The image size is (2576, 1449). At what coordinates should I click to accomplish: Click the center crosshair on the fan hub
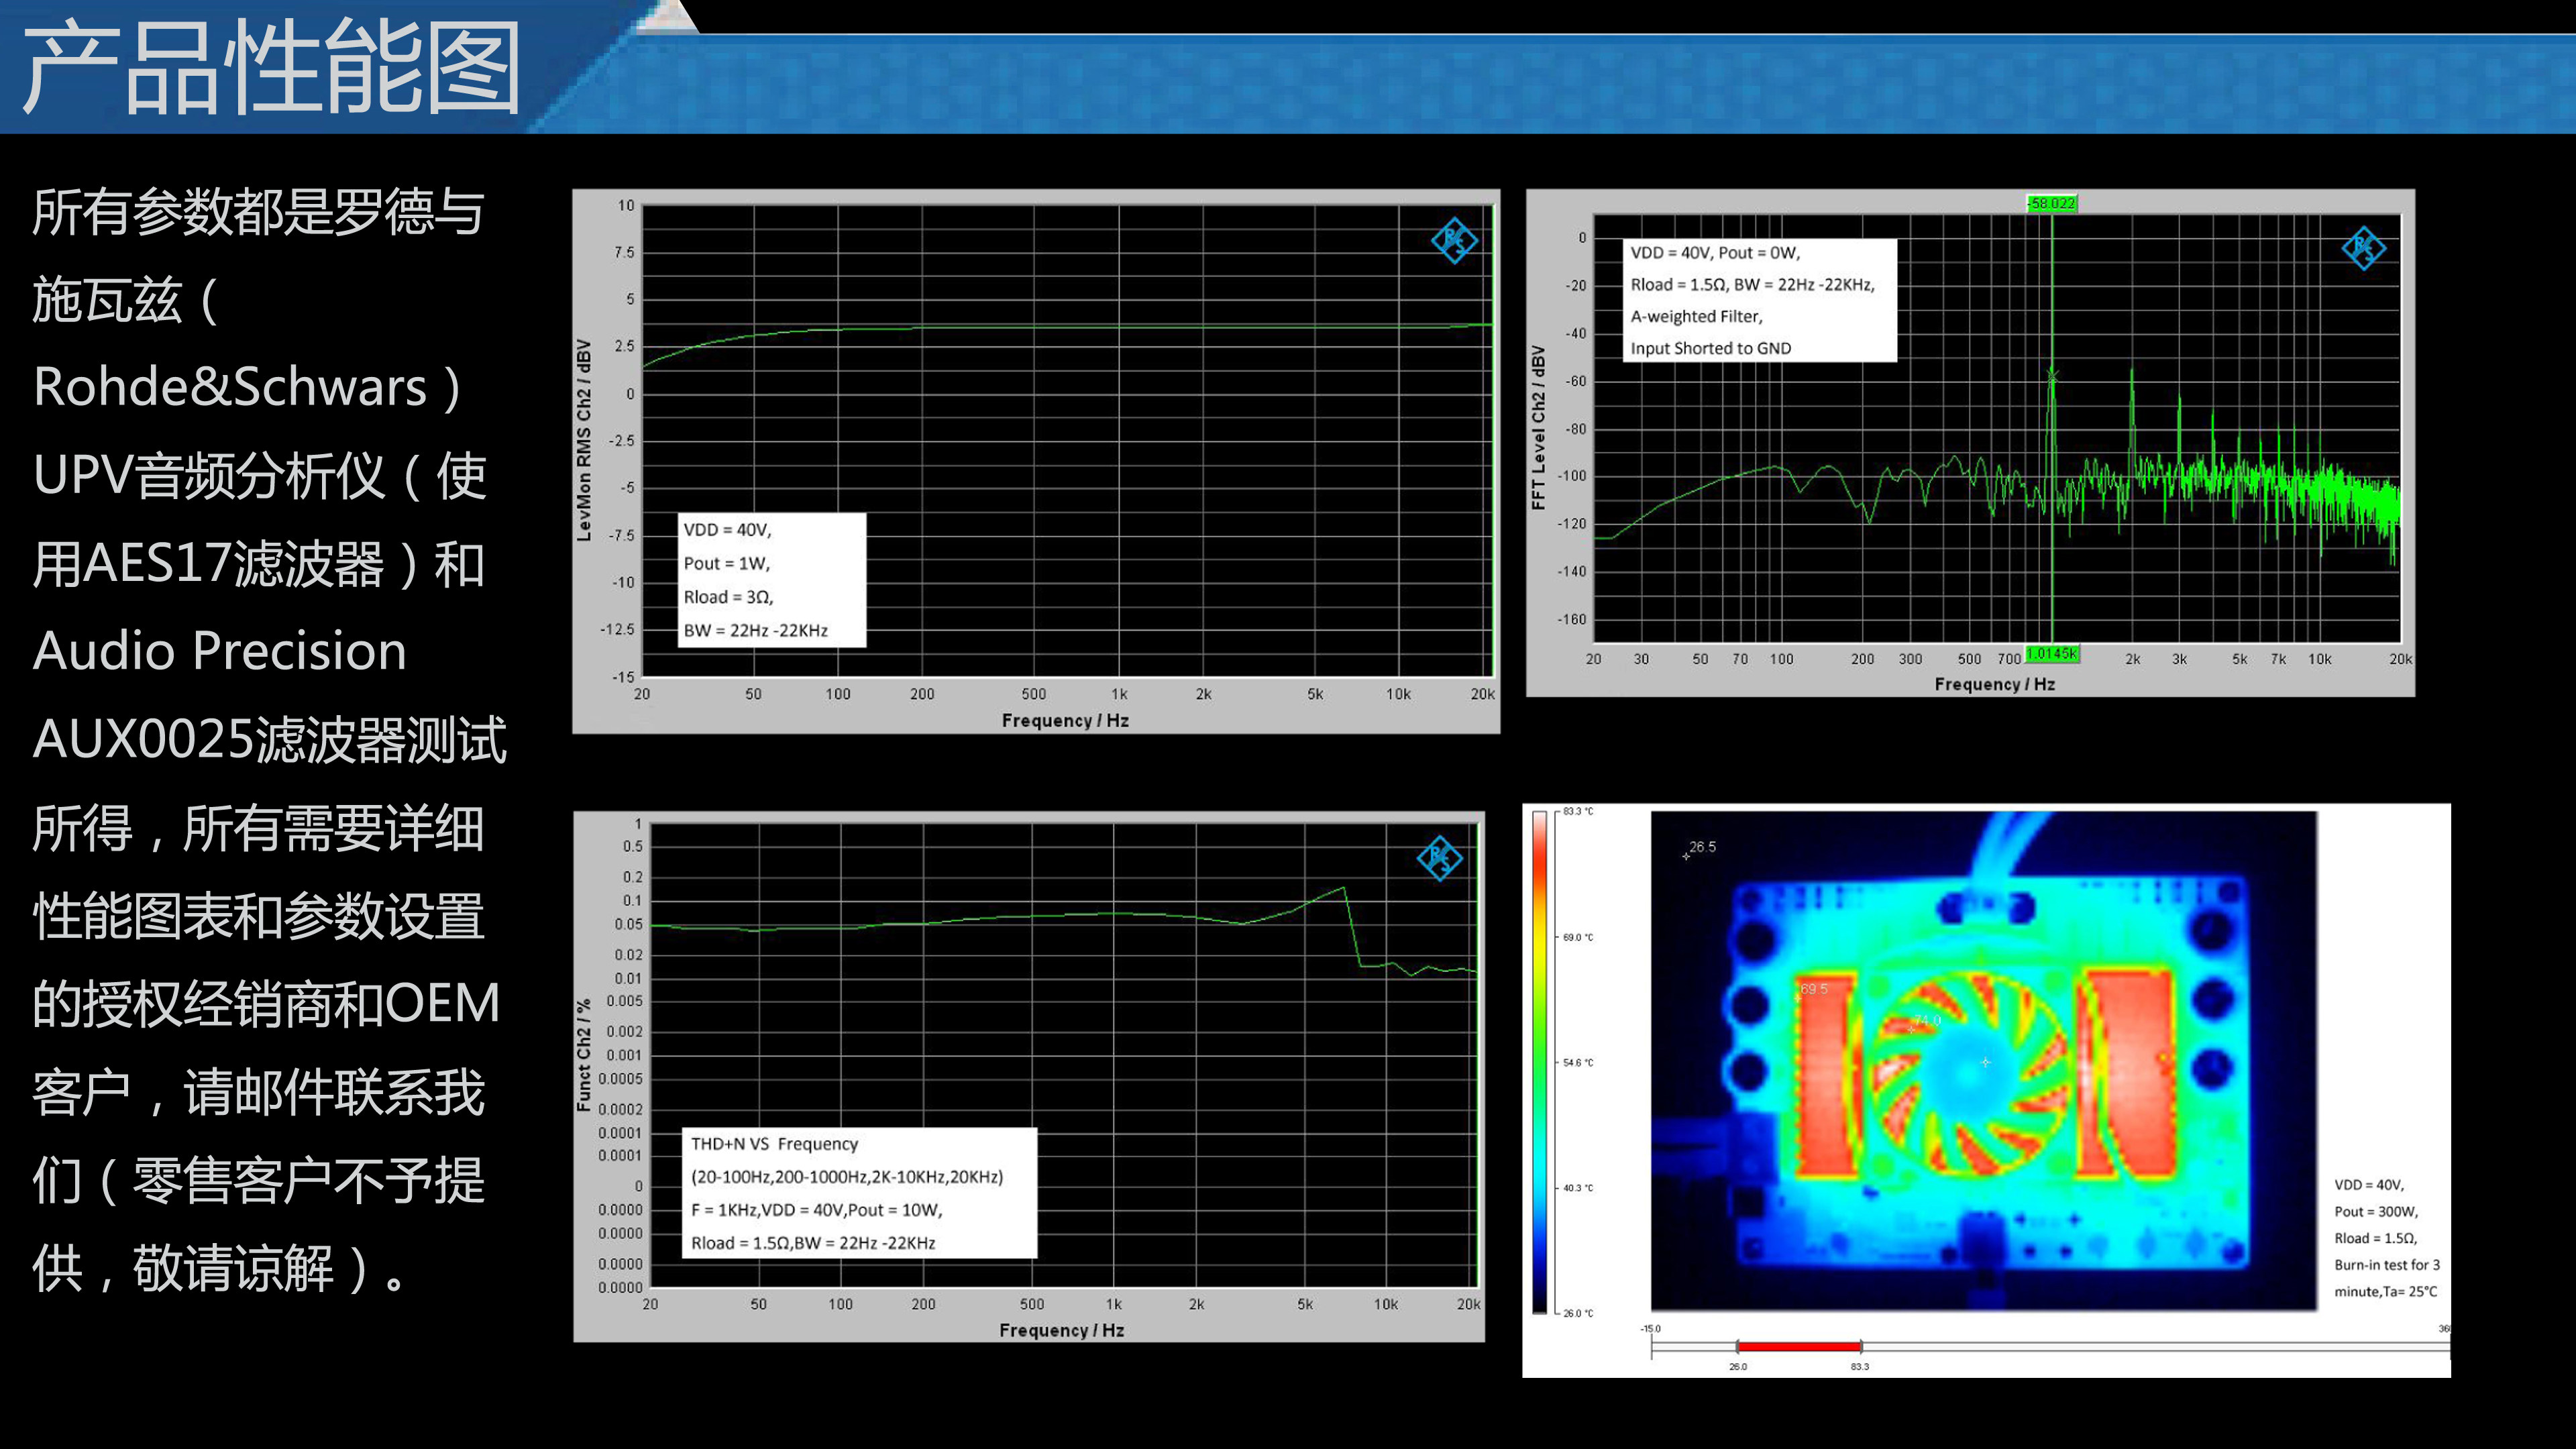click(1985, 1062)
